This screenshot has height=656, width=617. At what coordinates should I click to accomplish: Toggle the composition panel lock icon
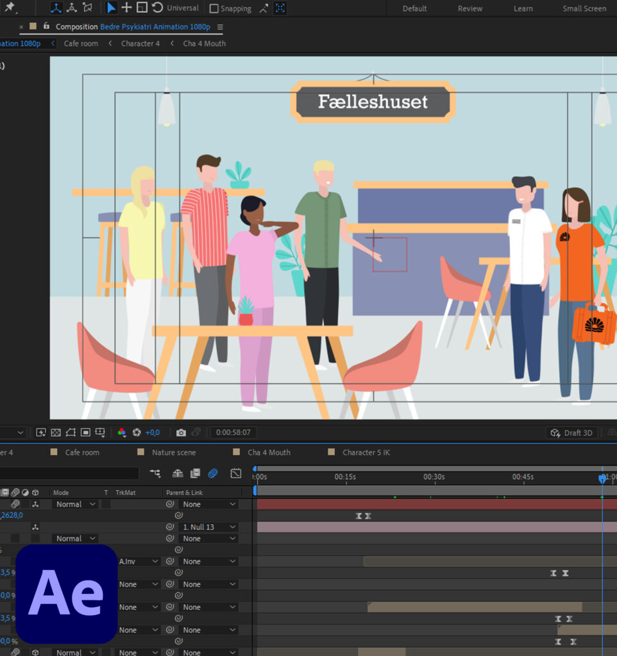tap(46, 26)
